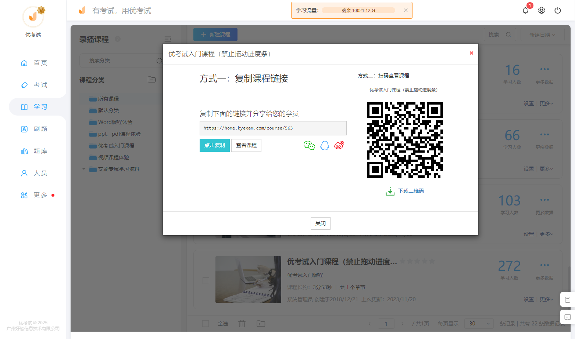Viewport: 575px width, 339px height.
Task: Click the add category folder icon
Action: [151, 80]
